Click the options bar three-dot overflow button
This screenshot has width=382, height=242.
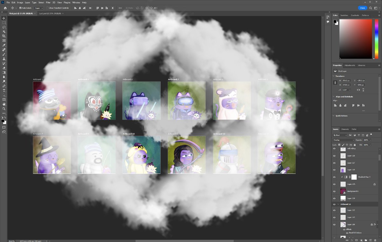point(120,8)
